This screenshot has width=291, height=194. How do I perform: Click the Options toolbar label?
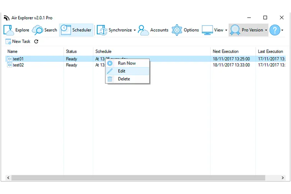(x=191, y=30)
